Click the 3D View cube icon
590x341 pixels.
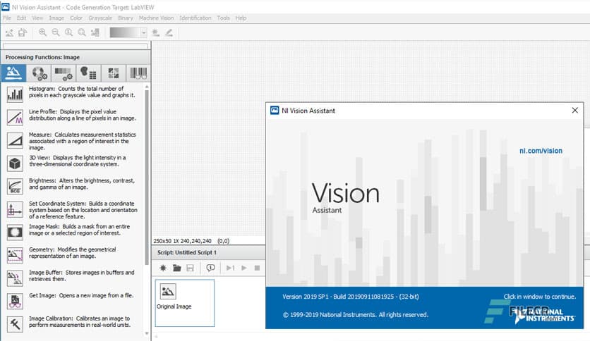click(x=15, y=163)
